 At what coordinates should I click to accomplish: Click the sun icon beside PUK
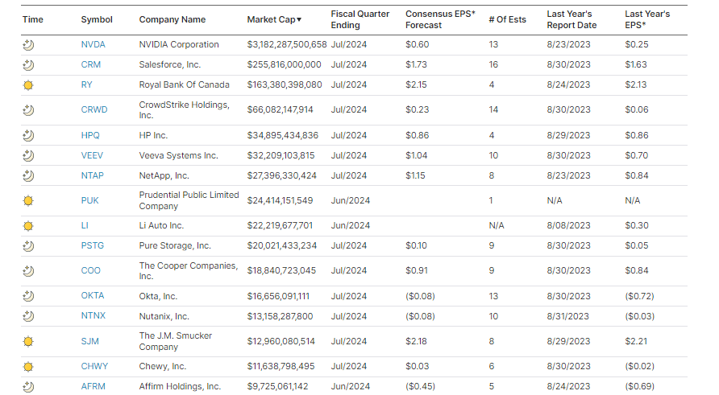pos(28,200)
